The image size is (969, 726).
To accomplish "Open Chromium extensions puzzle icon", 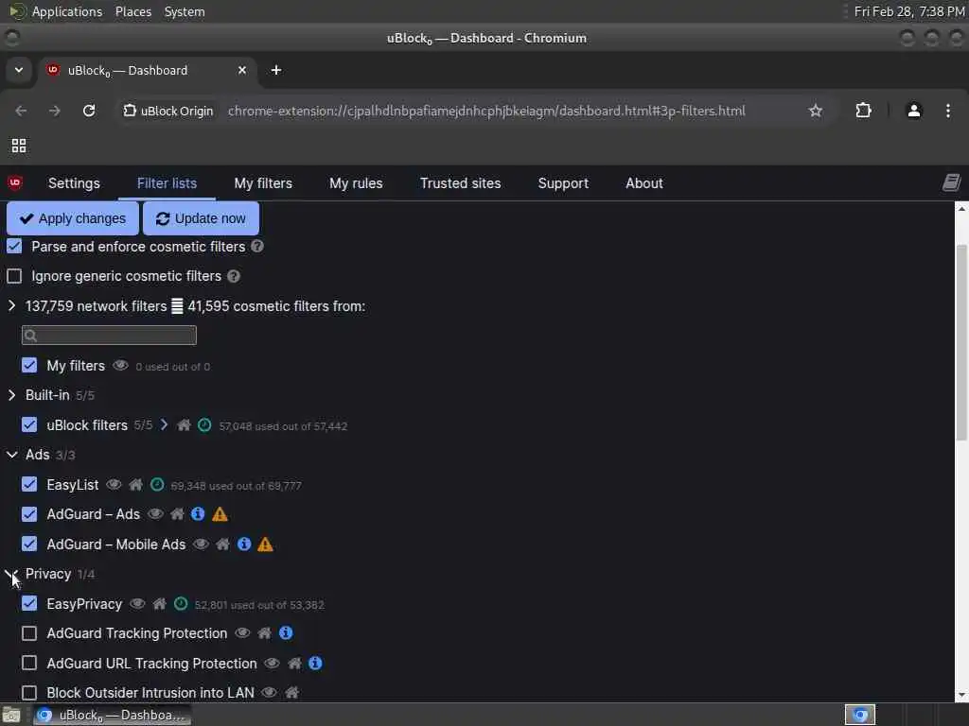I will 863,111.
